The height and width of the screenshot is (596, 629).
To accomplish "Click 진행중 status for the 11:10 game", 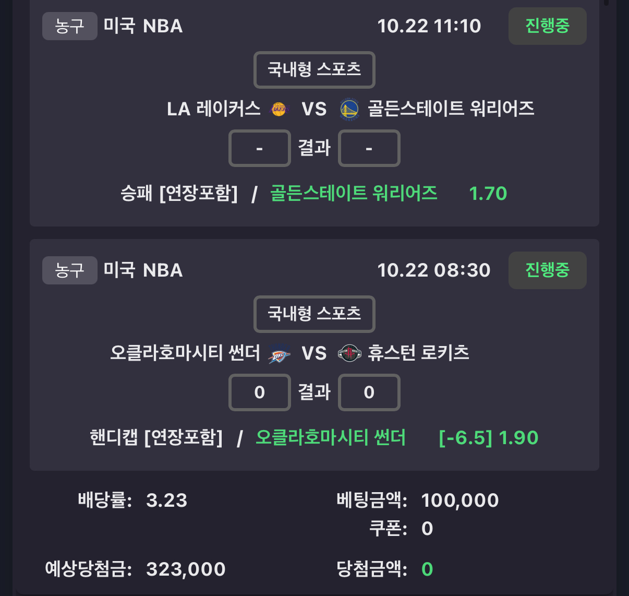I will [547, 26].
